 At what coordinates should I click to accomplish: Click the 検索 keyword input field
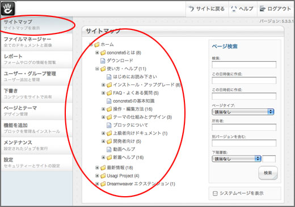click(244, 65)
